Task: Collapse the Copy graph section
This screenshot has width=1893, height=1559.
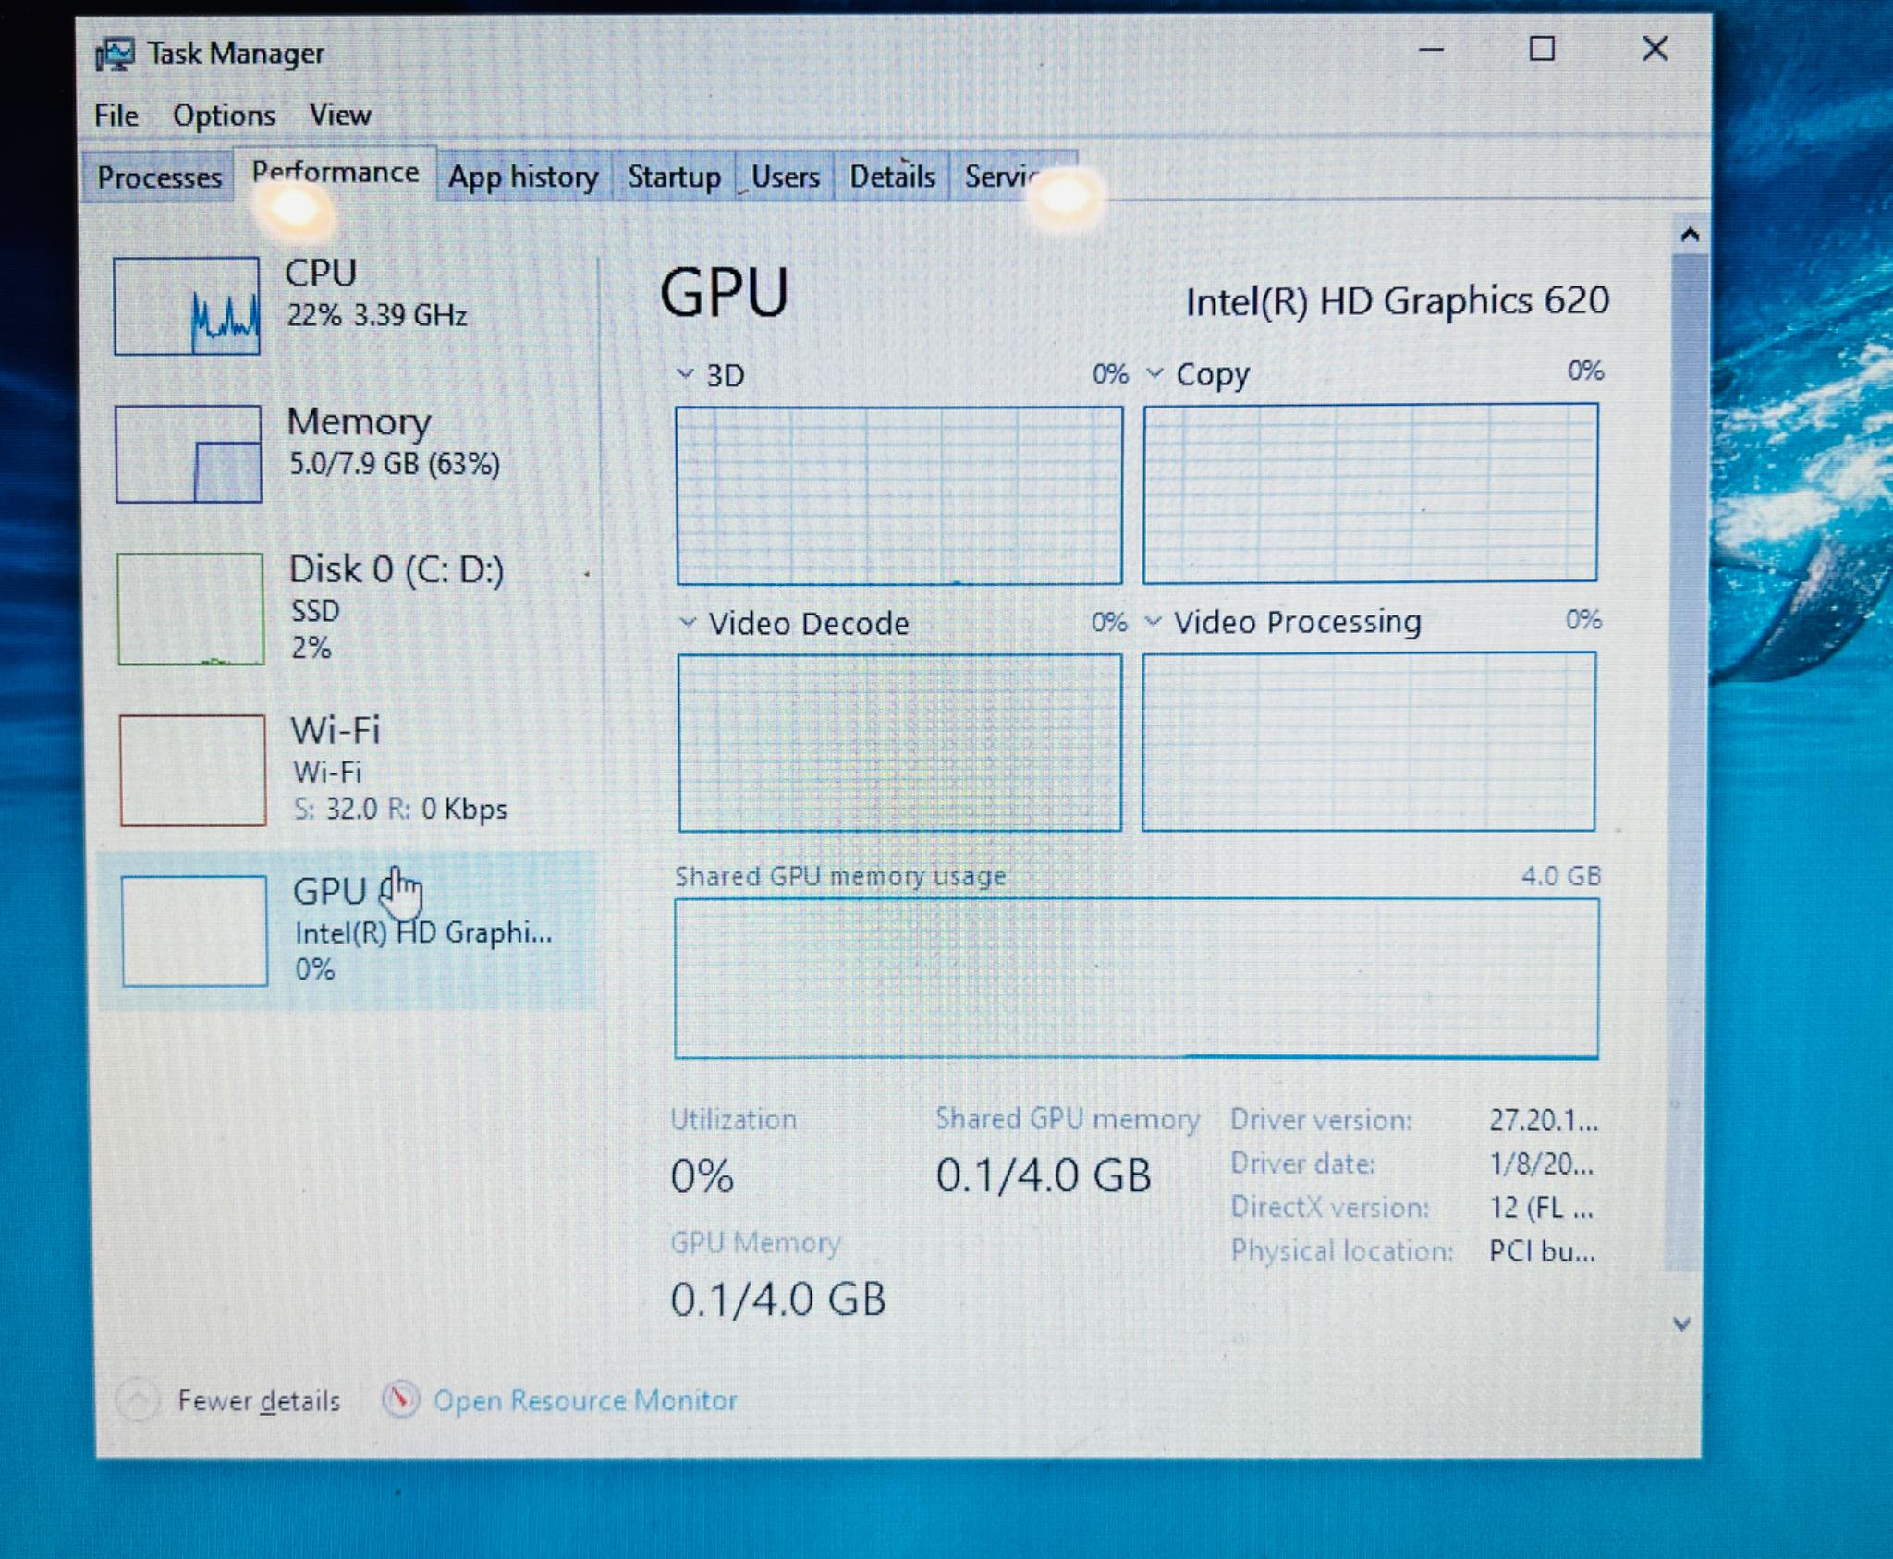Action: coord(1154,374)
